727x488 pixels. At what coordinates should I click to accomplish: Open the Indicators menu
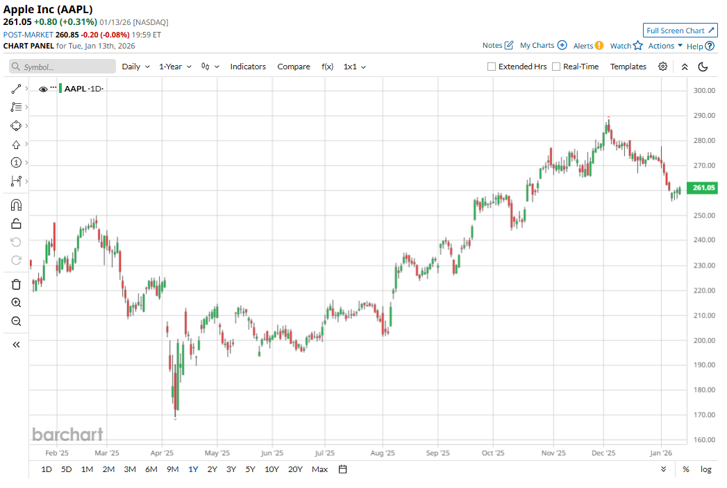(x=248, y=67)
